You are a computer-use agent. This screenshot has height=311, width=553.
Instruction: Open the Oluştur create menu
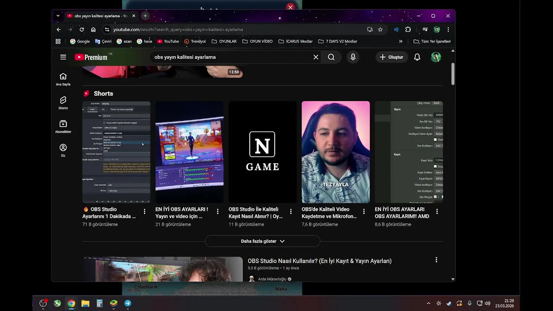pyautogui.click(x=391, y=57)
